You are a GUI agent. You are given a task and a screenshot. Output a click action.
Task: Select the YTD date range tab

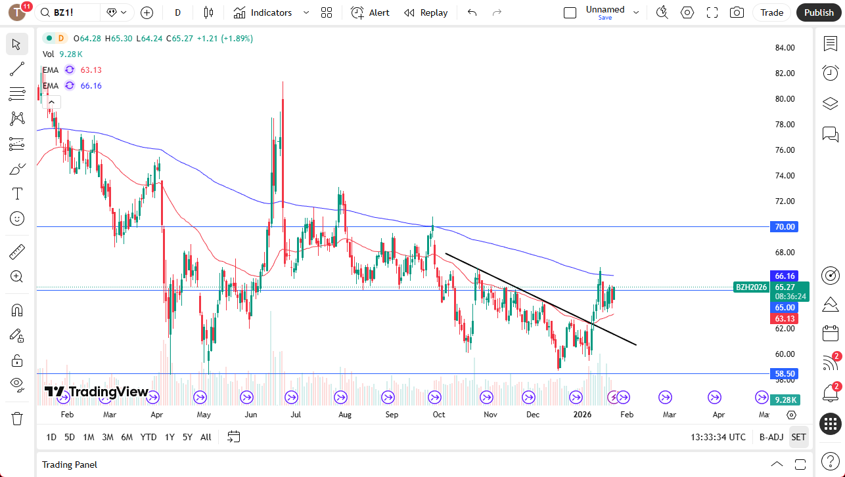(148, 437)
